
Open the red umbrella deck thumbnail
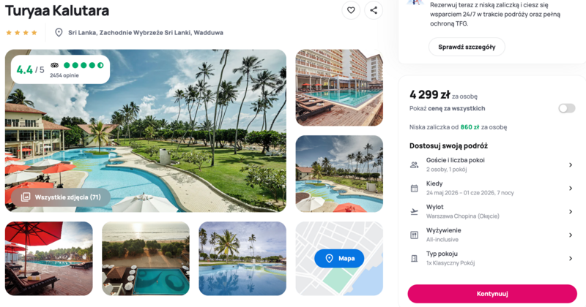[49, 259]
